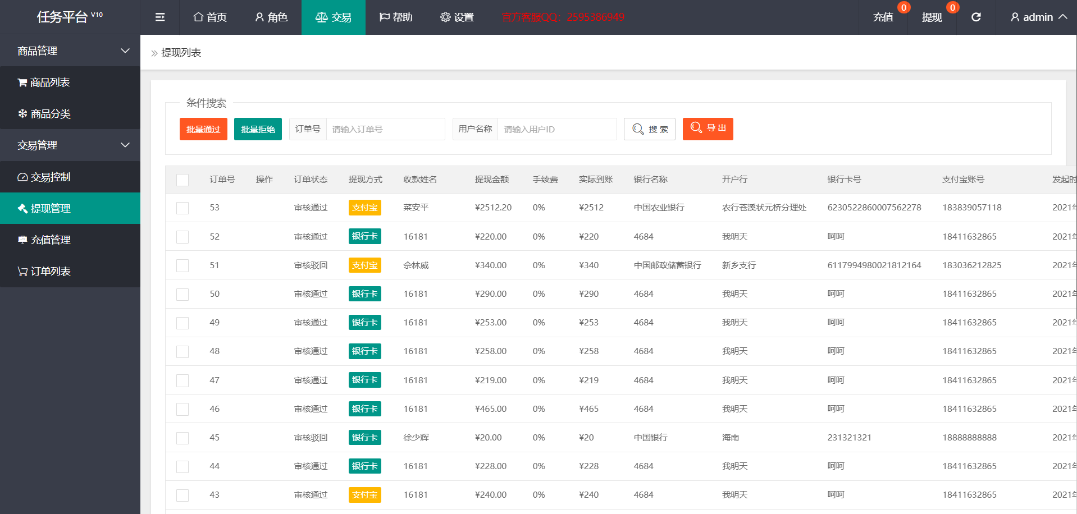Viewport: 1077px width, 514px height.
Task: Click the 银行卡 tag in order 45 row
Action: 365,437
